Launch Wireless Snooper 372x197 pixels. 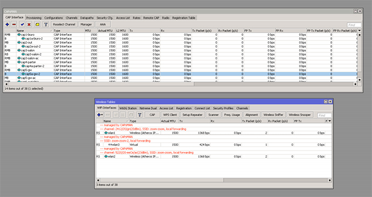point(300,115)
